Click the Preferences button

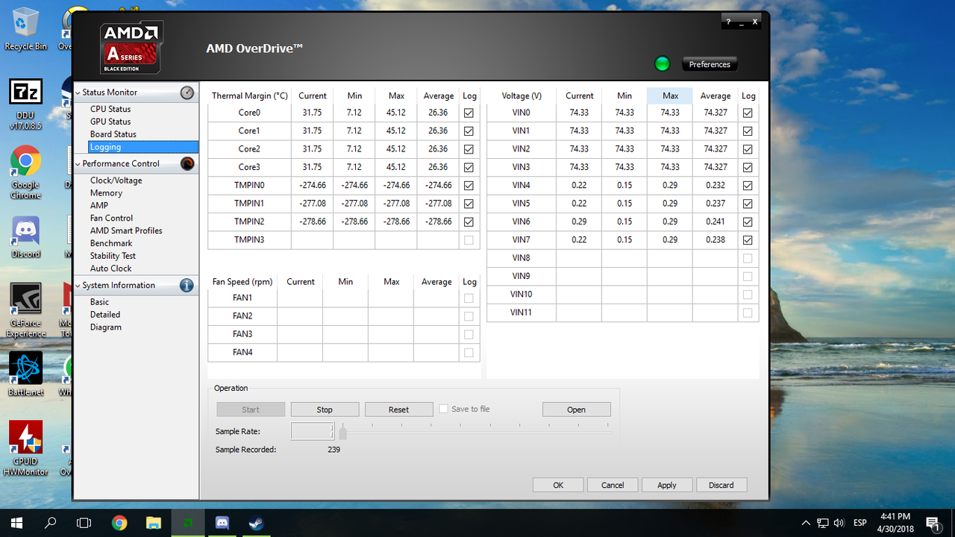(x=710, y=64)
